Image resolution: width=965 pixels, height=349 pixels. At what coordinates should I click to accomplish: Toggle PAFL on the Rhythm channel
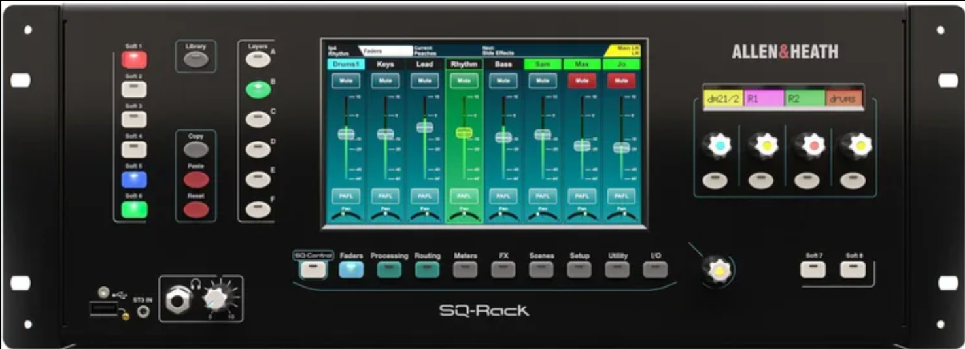(x=464, y=195)
